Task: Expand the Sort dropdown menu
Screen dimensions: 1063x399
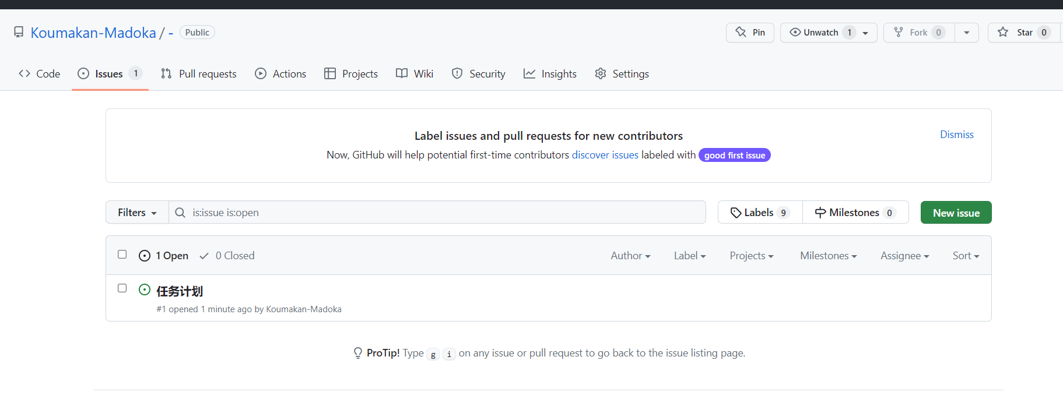Action: [966, 256]
